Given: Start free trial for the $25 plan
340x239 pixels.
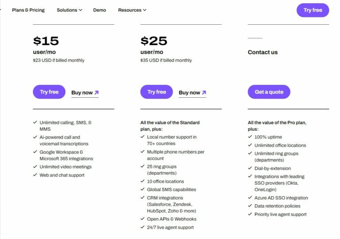Looking at the screenshot, I should coord(156,92).
